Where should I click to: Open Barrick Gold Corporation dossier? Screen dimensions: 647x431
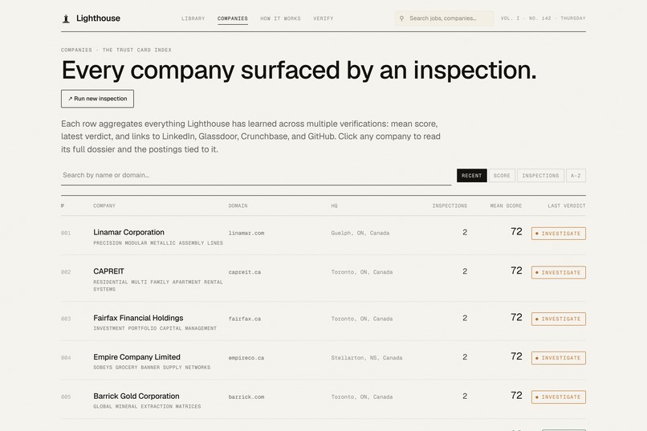coord(136,396)
